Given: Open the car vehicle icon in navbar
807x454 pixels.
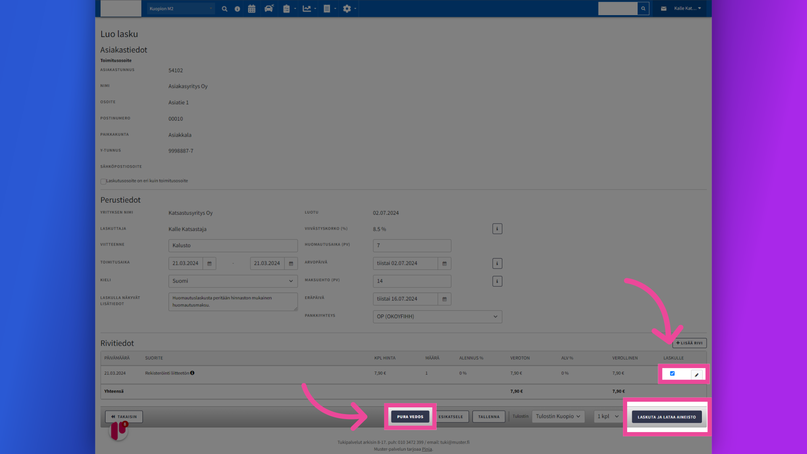Looking at the screenshot, I should click(x=269, y=8).
